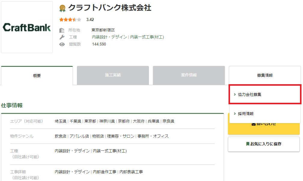Click the half-filled fourth rating star
Screen dimensions: 303x181
click(75, 19)
